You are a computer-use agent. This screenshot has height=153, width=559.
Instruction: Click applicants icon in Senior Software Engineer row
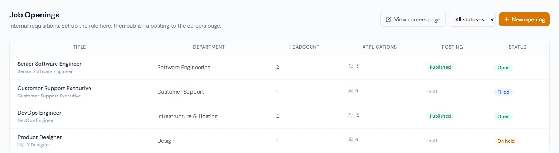click(x=351, y=66)
